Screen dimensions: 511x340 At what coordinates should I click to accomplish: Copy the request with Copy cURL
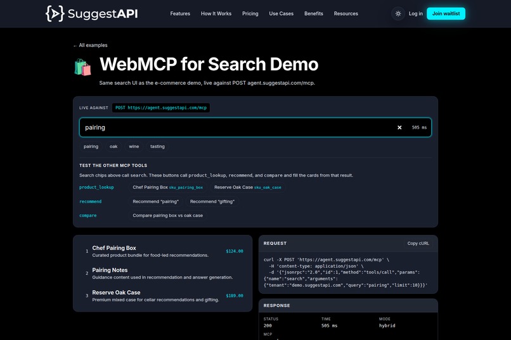418,243
